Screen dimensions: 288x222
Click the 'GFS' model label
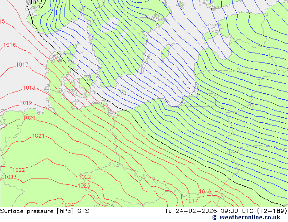coord(83,211)
